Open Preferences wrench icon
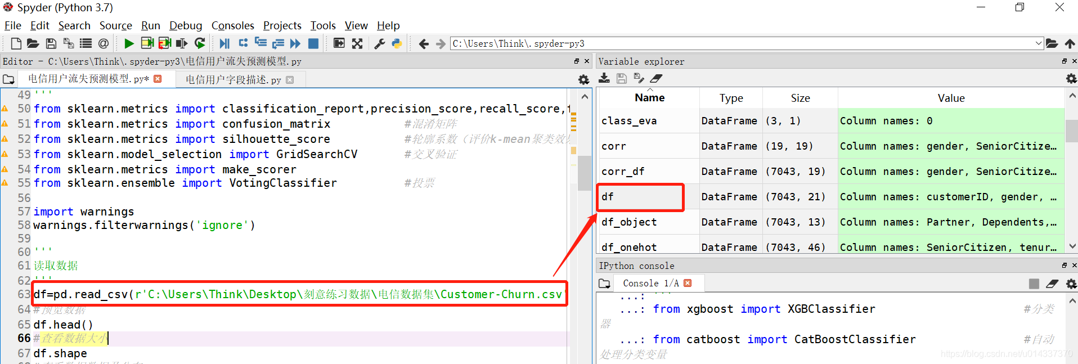This screenshot has height=364, width=1078. point(380,43)
